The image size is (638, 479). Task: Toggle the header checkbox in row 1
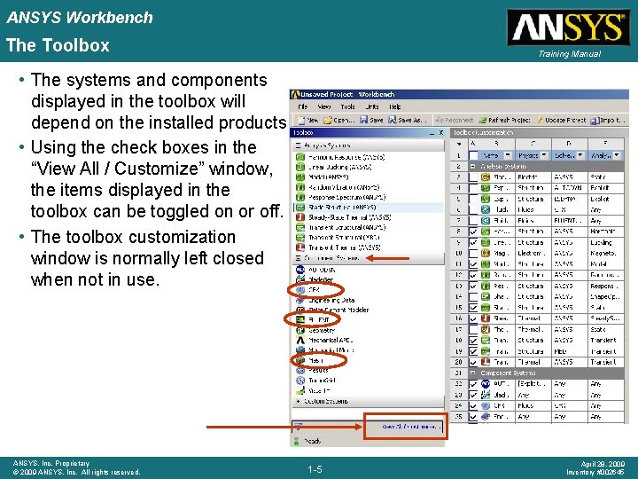473,155
